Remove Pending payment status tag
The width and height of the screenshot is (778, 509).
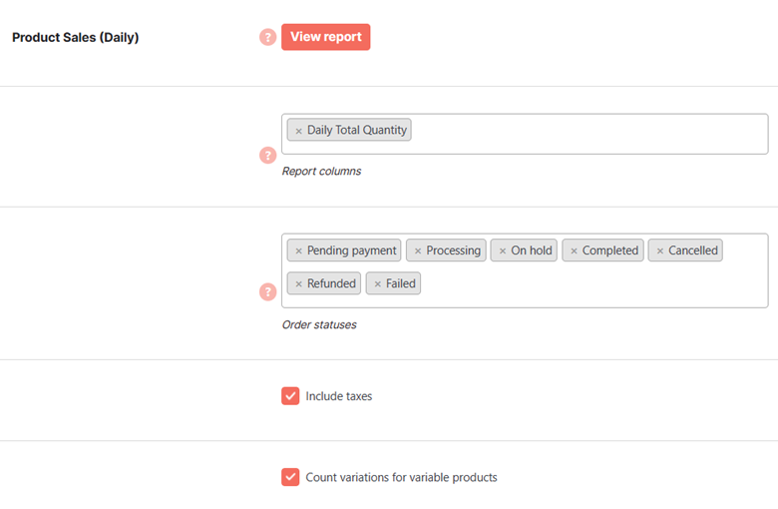point(298,252)
